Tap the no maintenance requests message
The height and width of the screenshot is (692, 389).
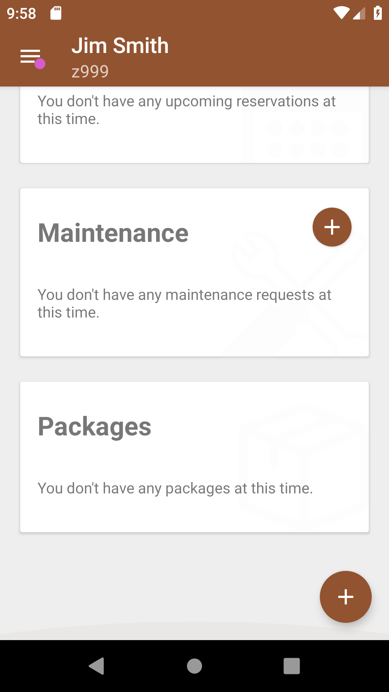(x=184, y=303)
